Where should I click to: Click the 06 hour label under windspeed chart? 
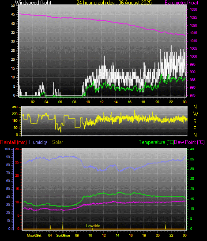[x=60, y=102]
